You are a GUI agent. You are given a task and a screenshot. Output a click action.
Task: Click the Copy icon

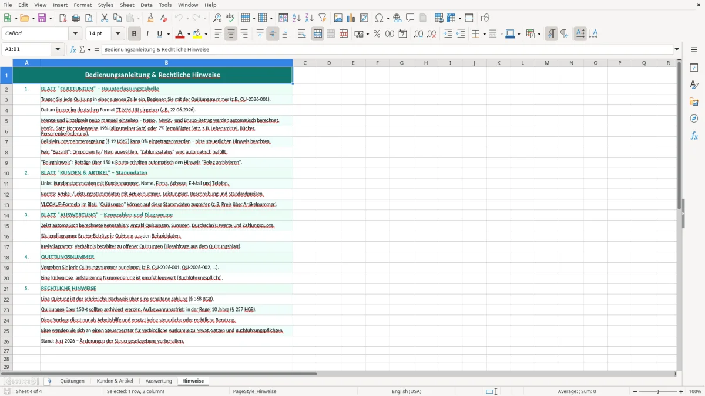coord(117,18)
